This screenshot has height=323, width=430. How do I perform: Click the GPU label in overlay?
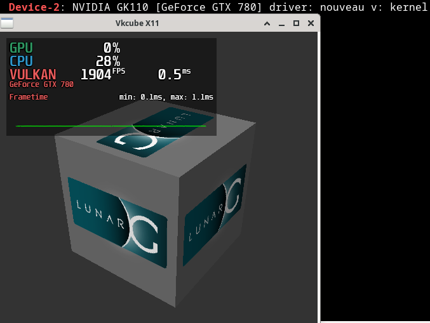point(21,48)
